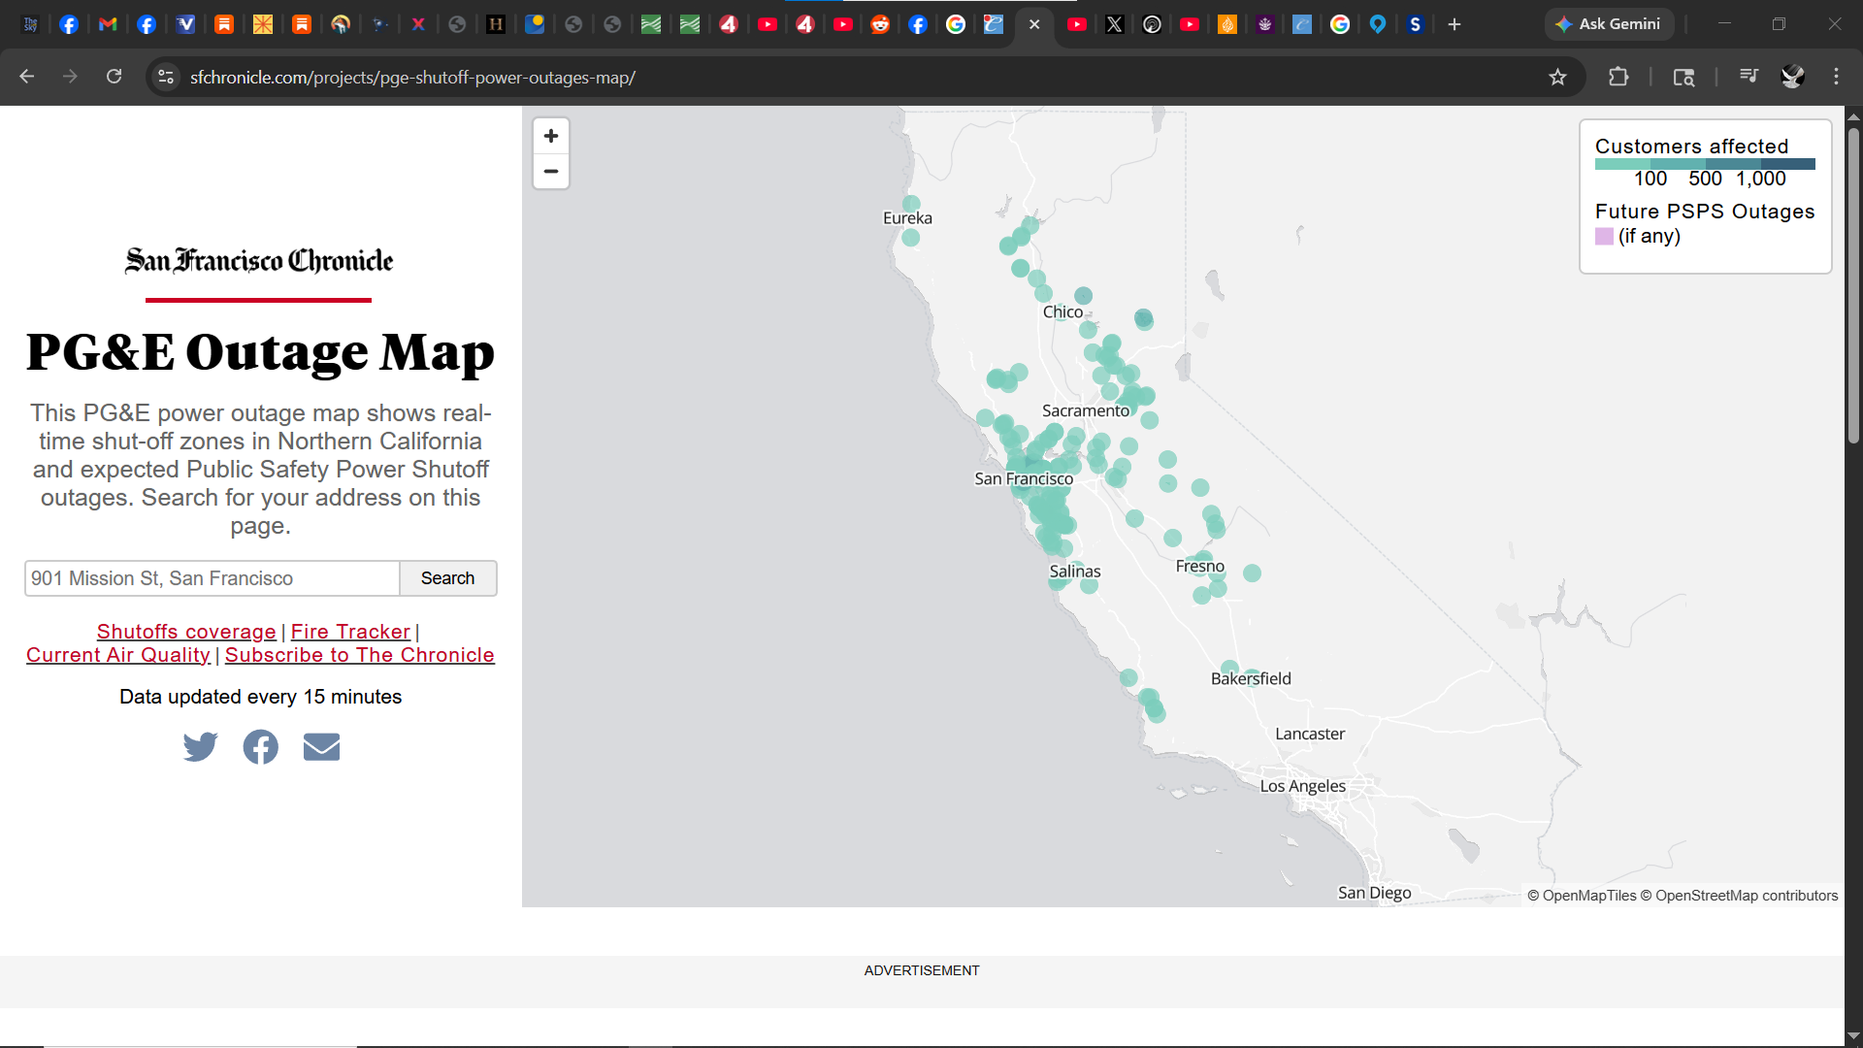Click the Lancaster map label
The image size is (1863, 1048).
(1310, 734)
